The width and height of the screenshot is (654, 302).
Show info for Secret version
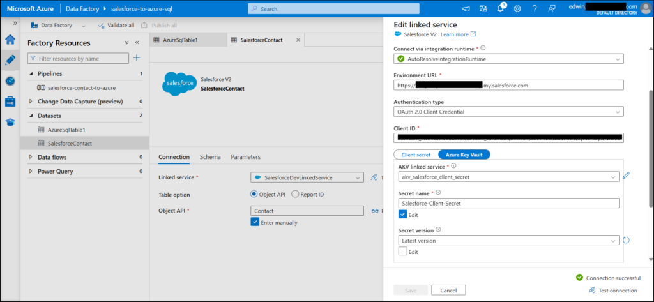pos(438,229)
